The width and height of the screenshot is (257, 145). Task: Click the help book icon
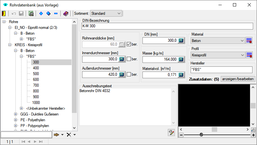coord(65,13)
